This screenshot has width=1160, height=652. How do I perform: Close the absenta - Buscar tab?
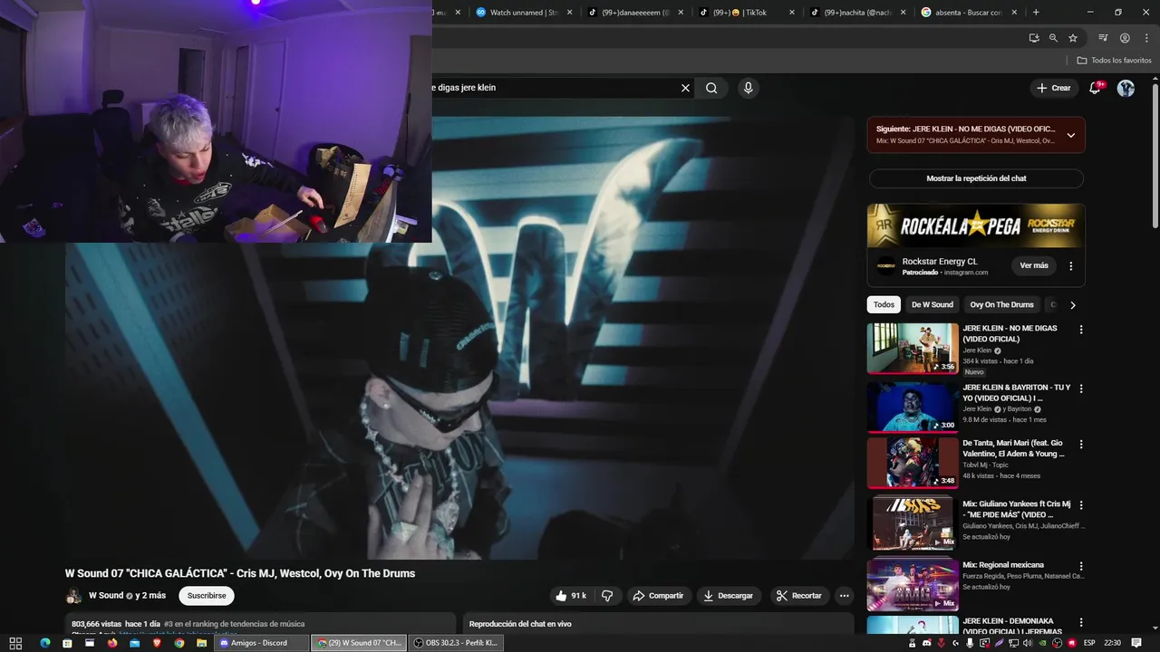click(1014, 13)
